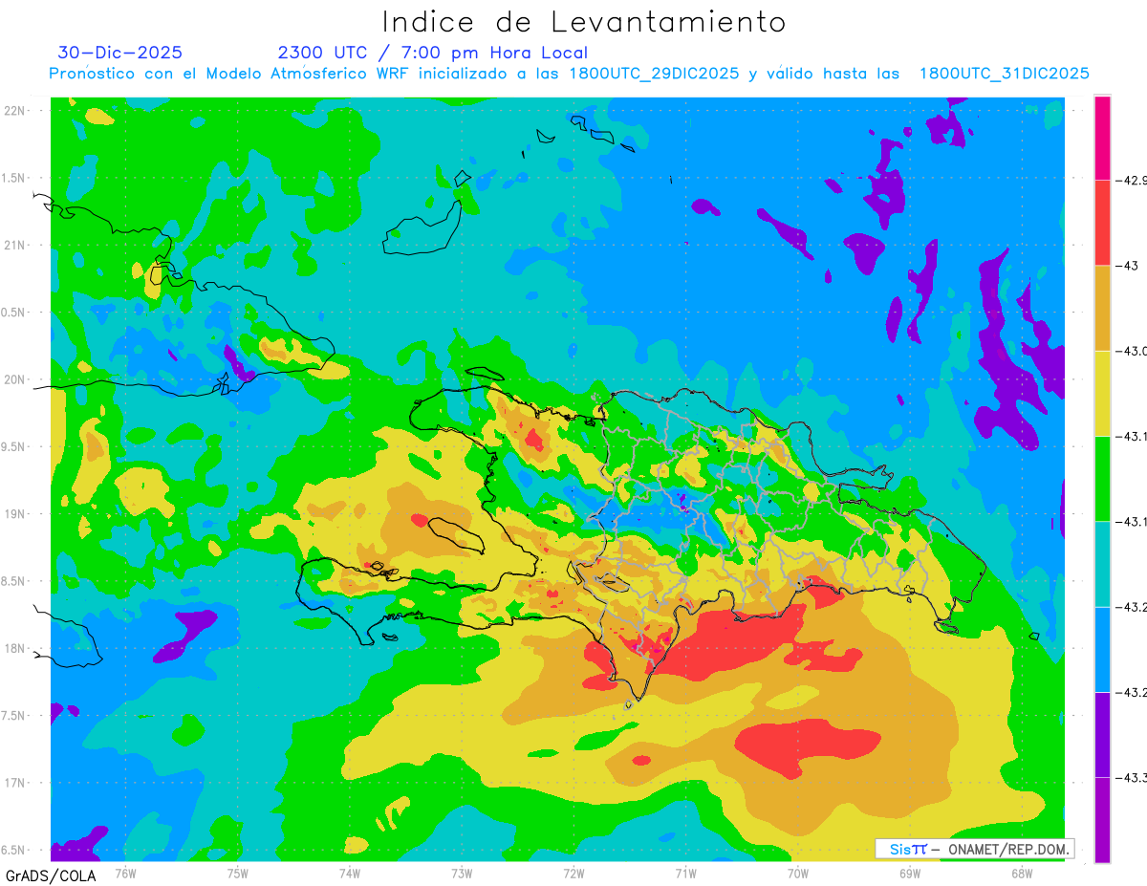Viewport: 1147px width, 886px height.
Task: Click the '7.5N' latitude label
Action: [x=14, y=716]
